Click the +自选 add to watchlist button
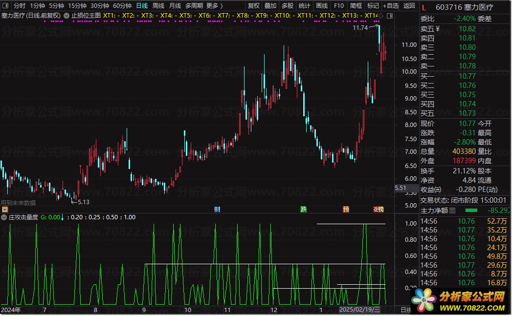The image size is (513, 316). point(390,6)
